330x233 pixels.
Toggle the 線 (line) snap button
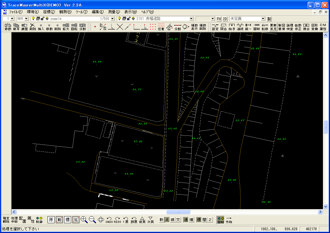coord(173,220)
